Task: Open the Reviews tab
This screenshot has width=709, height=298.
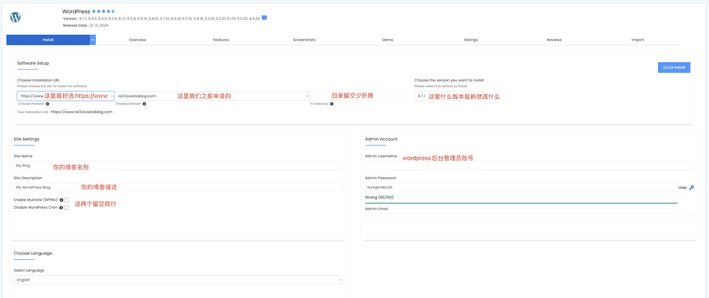Action: (554, 40)
